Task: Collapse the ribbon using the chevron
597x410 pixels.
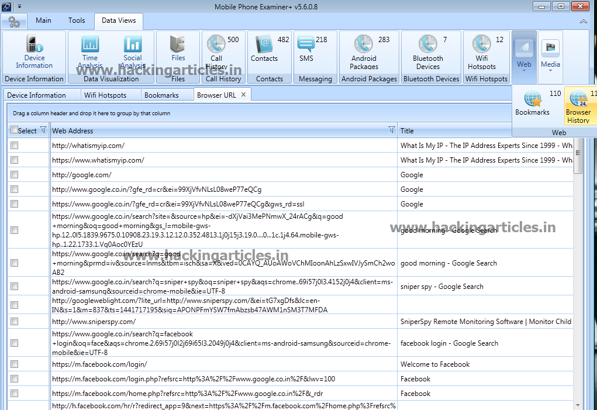Action: (x=584, y=21)
